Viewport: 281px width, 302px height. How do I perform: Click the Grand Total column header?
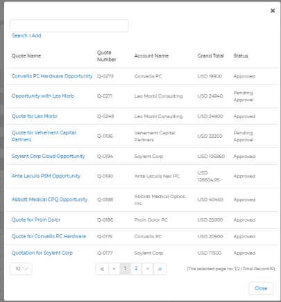point(210,56)
